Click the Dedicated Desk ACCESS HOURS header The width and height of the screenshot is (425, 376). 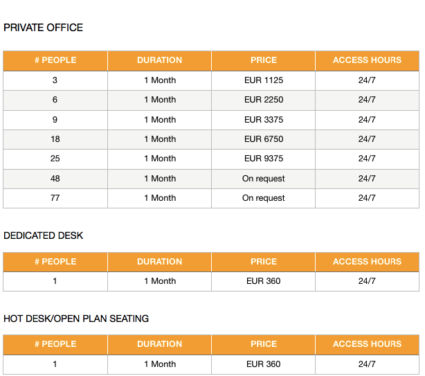tap(367, 262)
